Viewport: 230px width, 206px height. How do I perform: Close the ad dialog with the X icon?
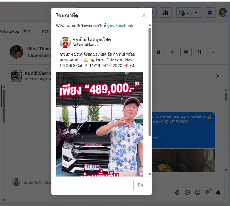pyautogui.click(x=144, y=15)
